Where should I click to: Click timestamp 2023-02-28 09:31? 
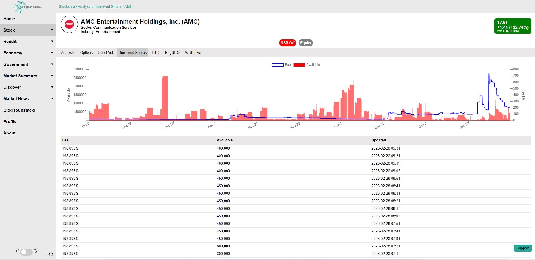386,148
